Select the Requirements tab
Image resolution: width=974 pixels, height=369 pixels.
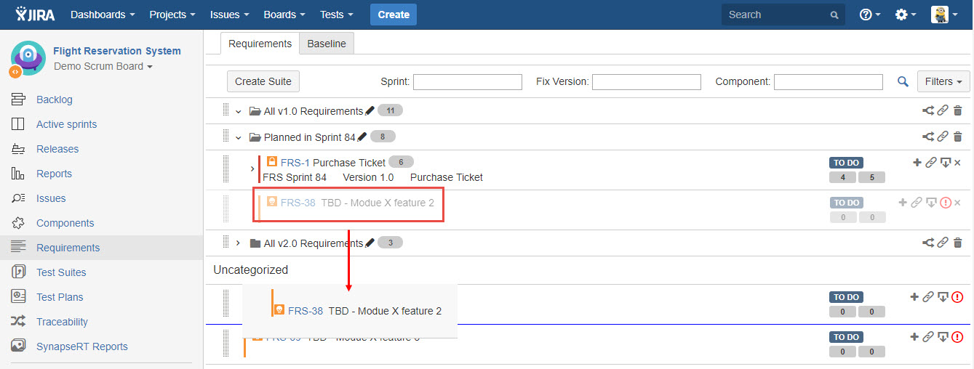[x=260, y=44]
